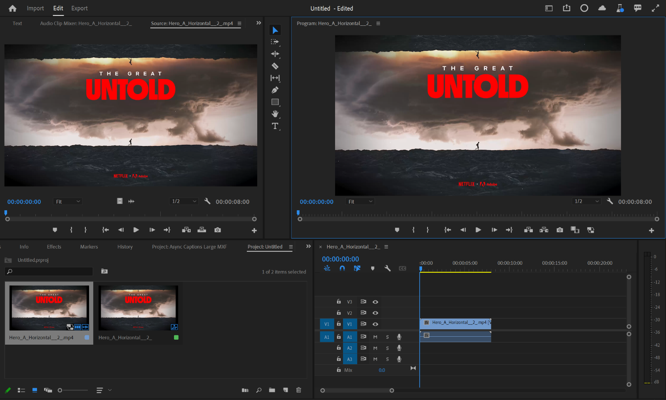This screenshot has width=666, height=400.
Task: Mute audio track A2
Action: point(374,348)
